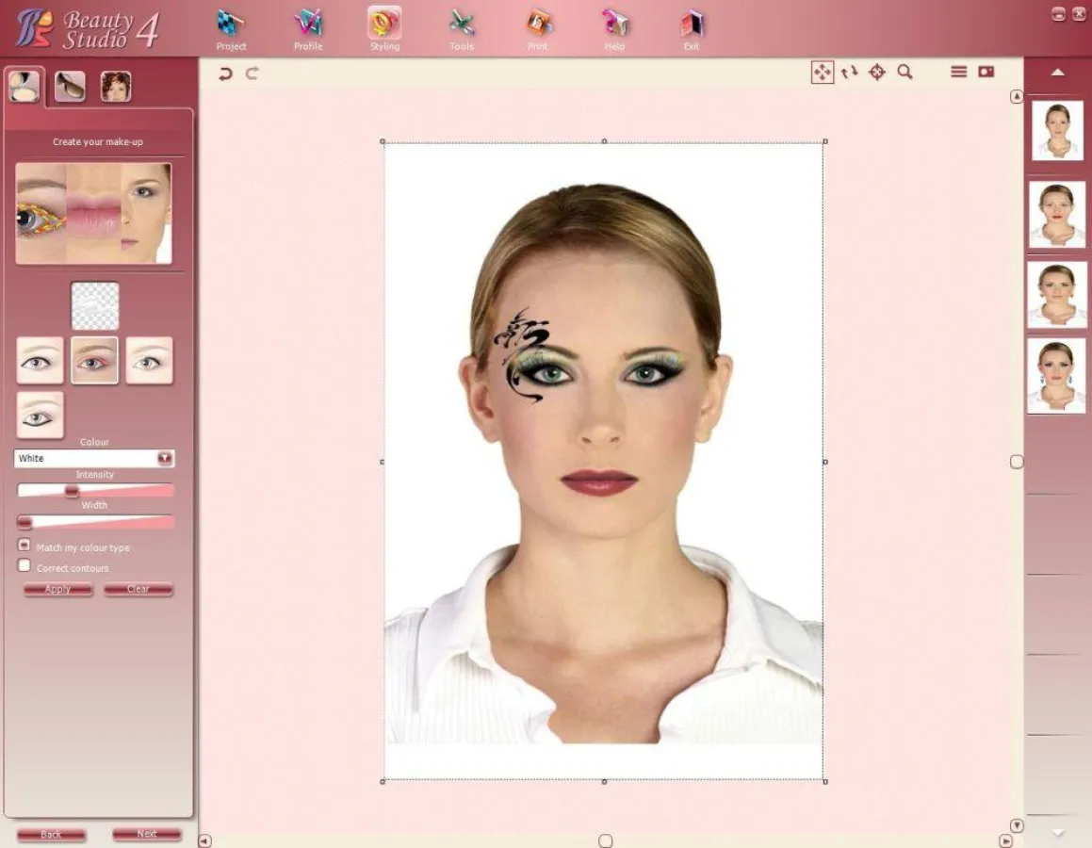Viewport: 1092px width, 848px height.
Task: Select the pan/move tool in the toolbar
Action: click(x=823, y=72)
